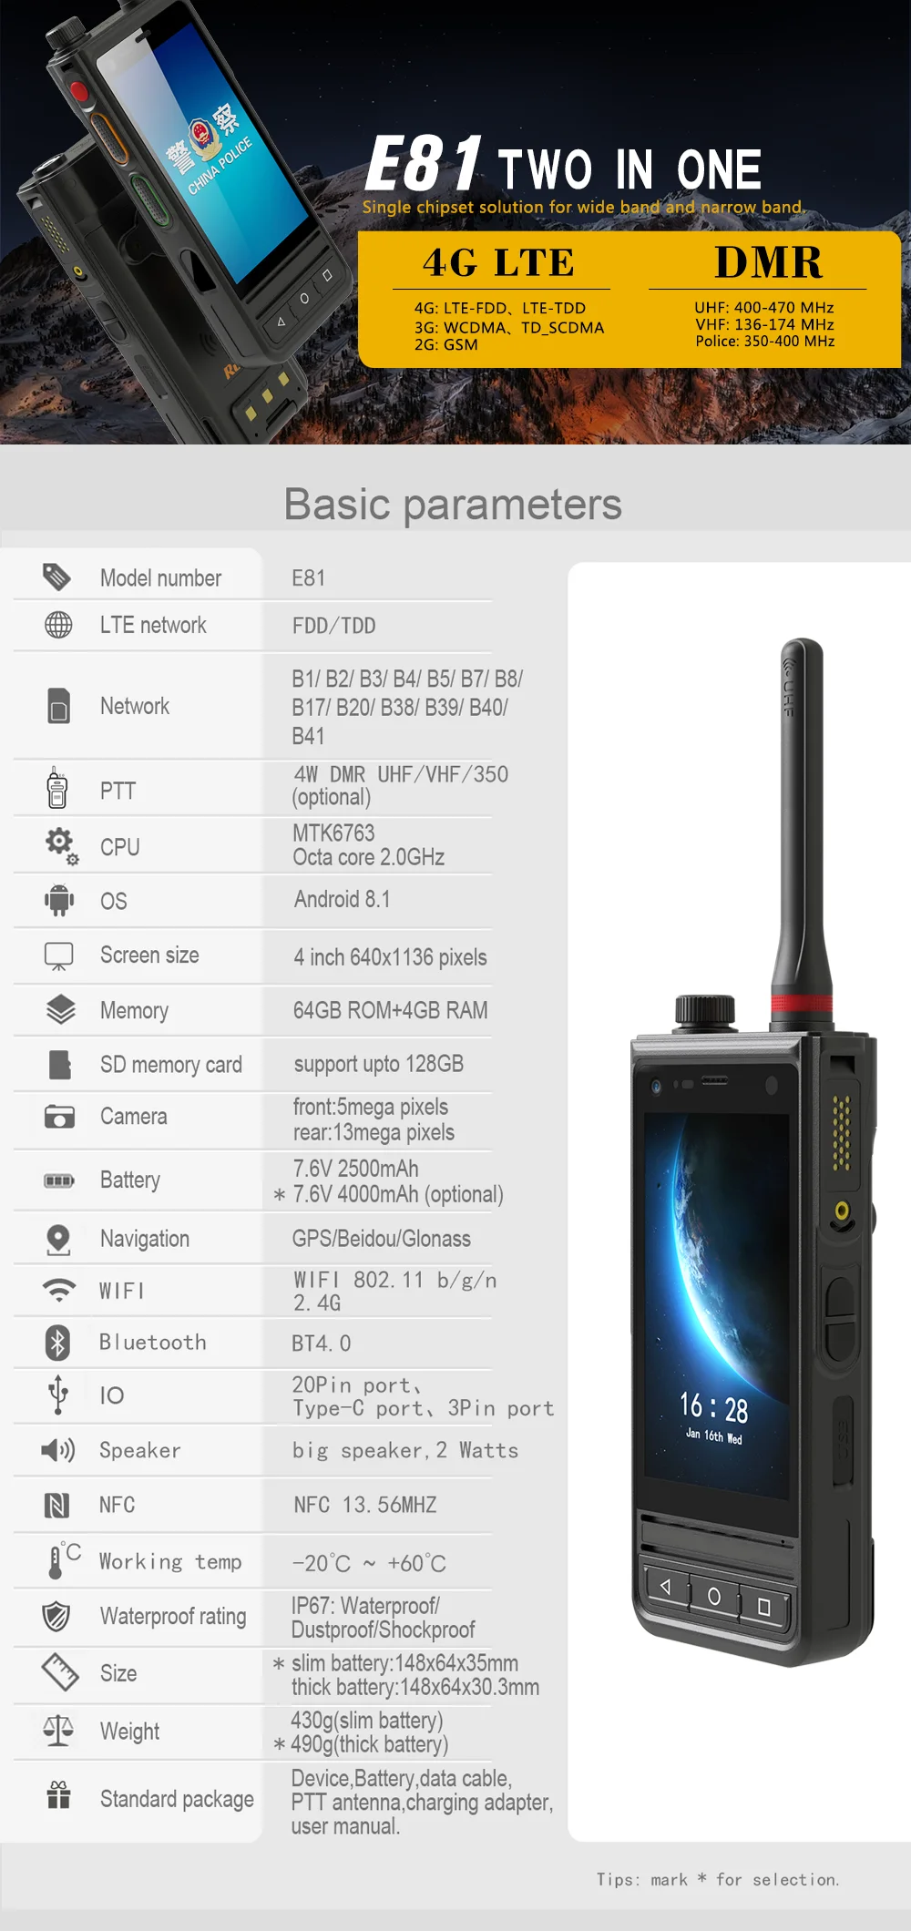Click the LTE network globe icon
This screenshot has width=911, height=1931.
tap(58, 625)
